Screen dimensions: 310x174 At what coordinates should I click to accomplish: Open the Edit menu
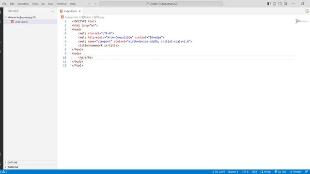pyautogui.click(x=12, y=4)
